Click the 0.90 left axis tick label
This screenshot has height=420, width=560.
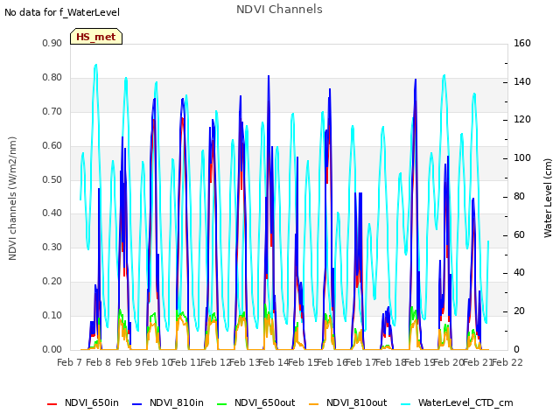(52, 43)
